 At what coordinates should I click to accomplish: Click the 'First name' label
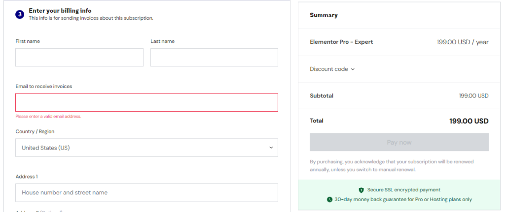click(x=28, y=41)
